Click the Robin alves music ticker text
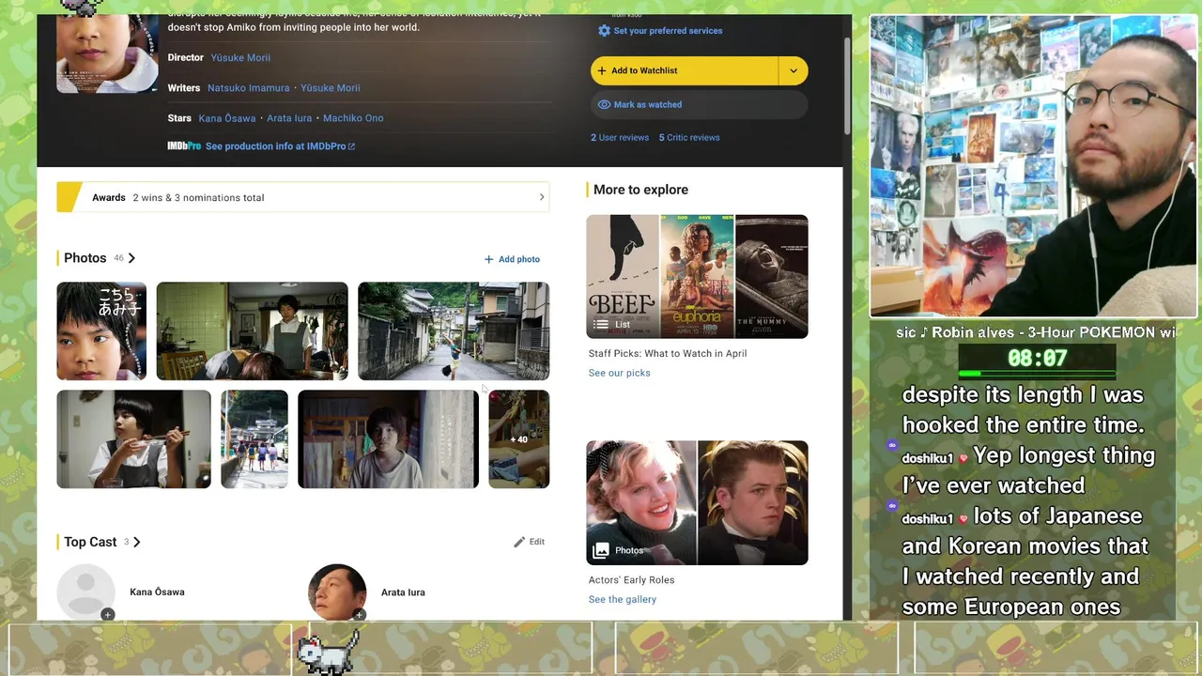Image resolution: width=1202 pixels, height=676 pixels. click(1037, 332)
